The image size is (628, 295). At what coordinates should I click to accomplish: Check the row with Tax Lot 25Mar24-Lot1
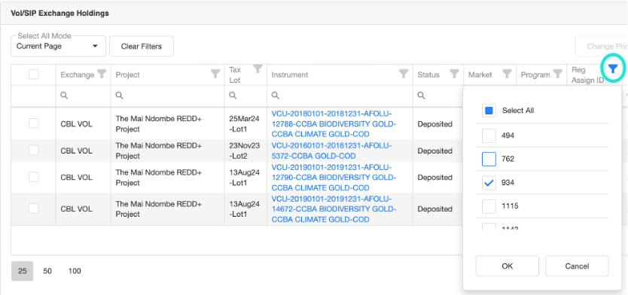(34, 123)
